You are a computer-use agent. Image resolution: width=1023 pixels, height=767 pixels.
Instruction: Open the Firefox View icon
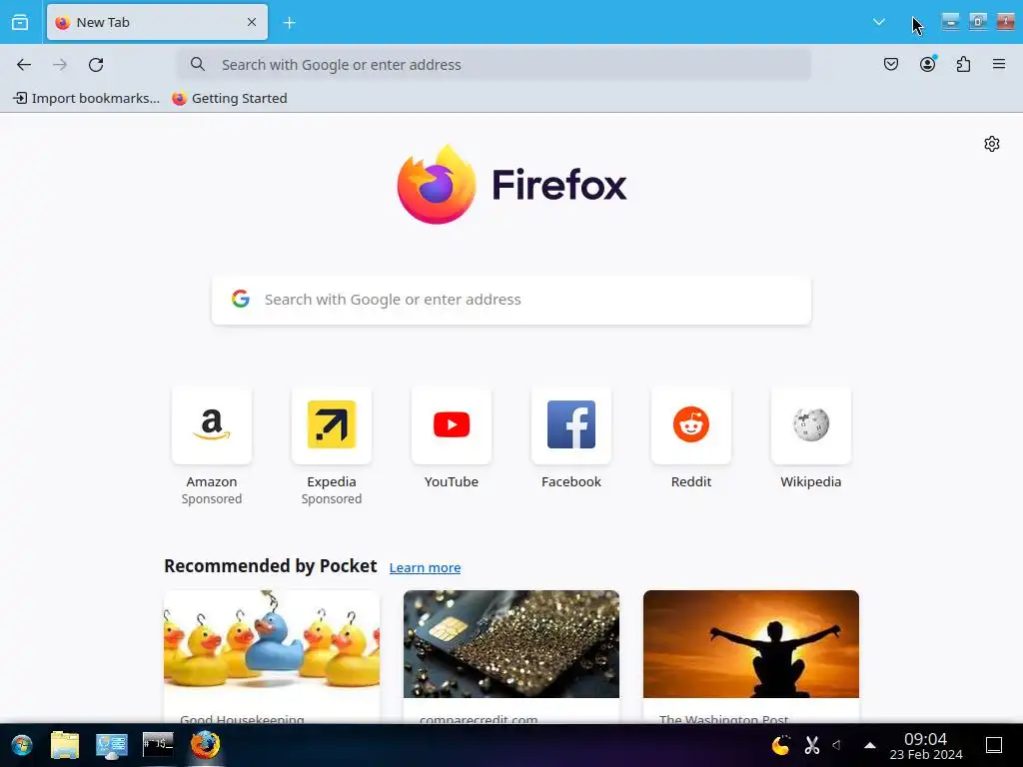click(x=20, y=22)
